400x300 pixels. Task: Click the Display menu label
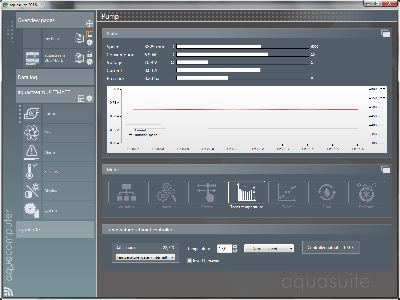point(51,191)
